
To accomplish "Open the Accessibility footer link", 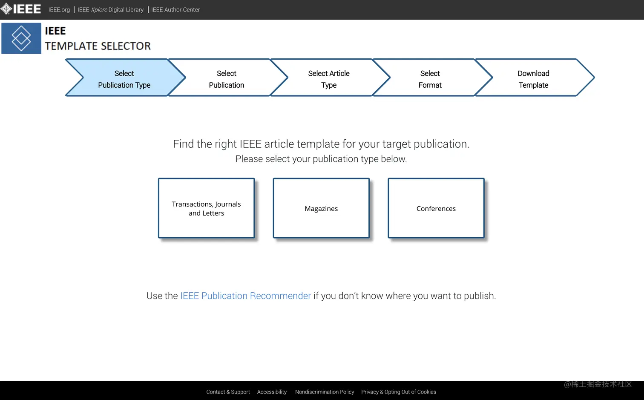I will coord(272,392).
